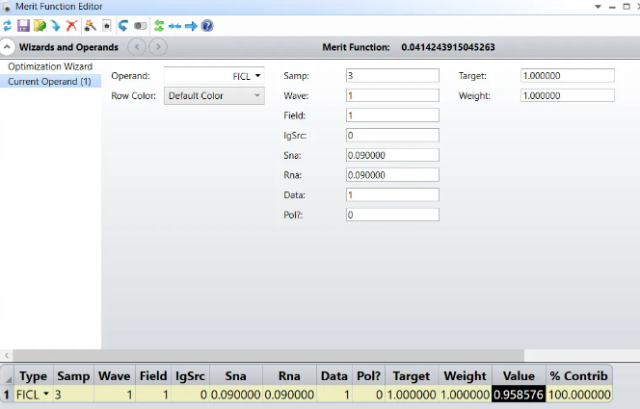Image resolution: width=640 pixels, height=409 pixels.
Task: Save merit function with purple floppy icon
Action: click(23, 26)
